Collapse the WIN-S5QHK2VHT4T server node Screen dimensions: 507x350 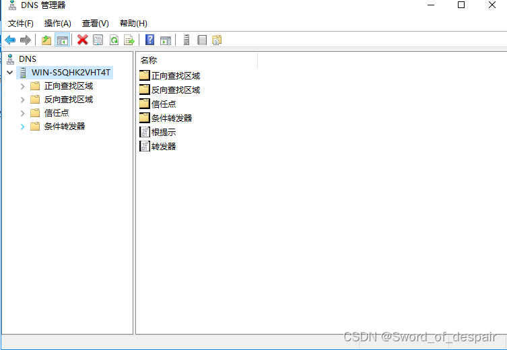[10, 73]
